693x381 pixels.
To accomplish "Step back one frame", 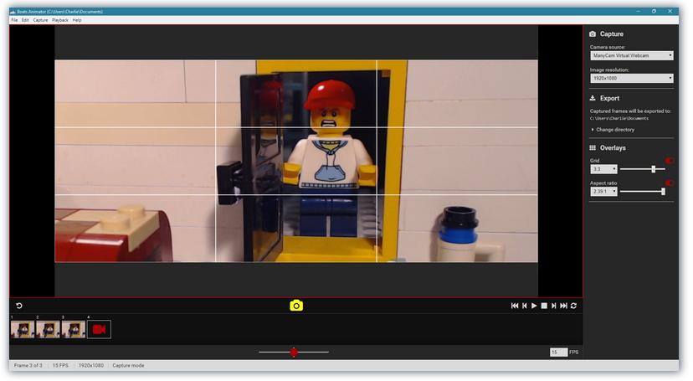I will 525,306.
